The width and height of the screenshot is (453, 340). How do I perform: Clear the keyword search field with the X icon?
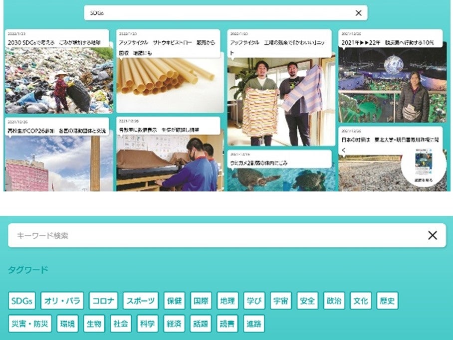point(432,235)
